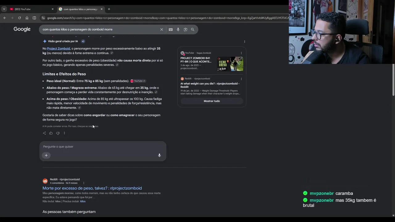This screenshot has height=222, width=395.
Task: Click the 'Mostrar tudo' button
Action: [x=212, y=101]
